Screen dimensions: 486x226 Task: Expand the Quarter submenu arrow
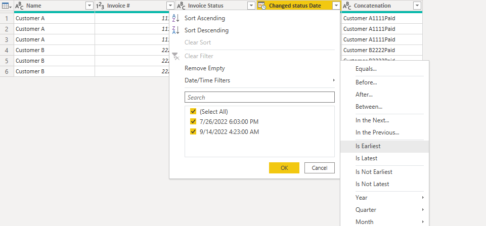423,210
